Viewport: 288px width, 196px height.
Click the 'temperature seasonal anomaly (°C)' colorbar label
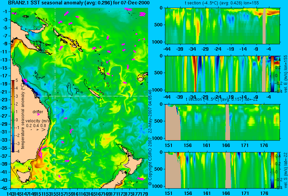pos(23,116)
